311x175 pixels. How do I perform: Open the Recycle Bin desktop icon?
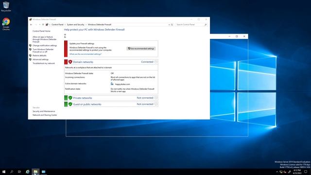tap(6, 6)
